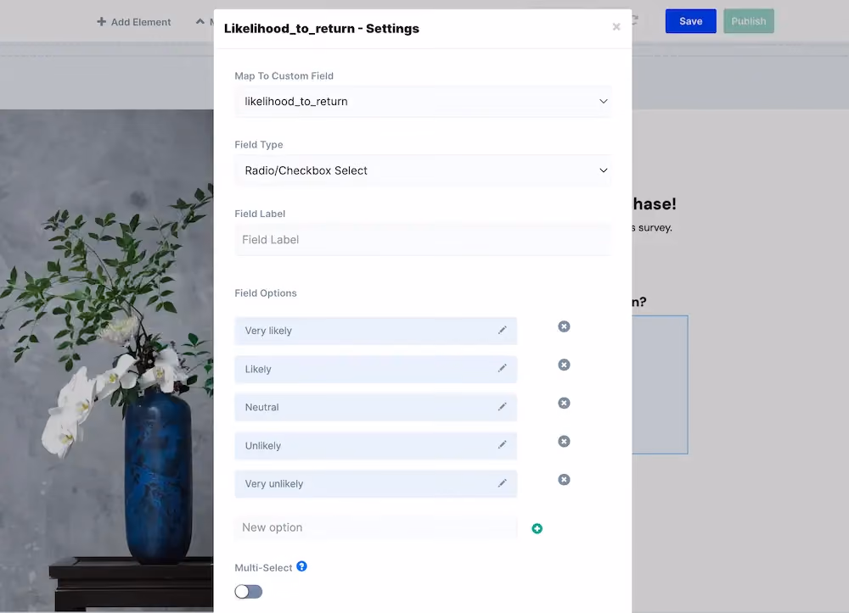Edit the 'Neutral' option pencil icon
Image resolution: width=849 pixels, height=613 pixels.
pyautogui.click(x=503, y=406)
